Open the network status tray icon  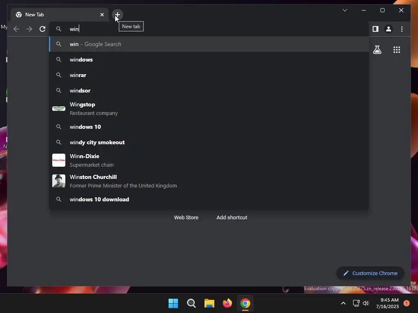click(356, 303)
